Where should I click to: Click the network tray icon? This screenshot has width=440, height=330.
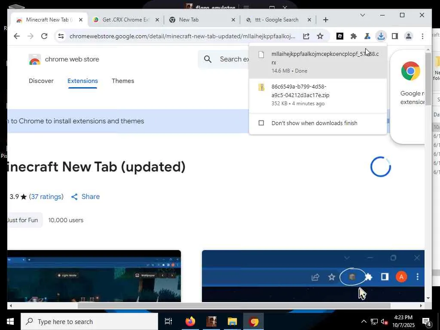(x=374, y=321)
